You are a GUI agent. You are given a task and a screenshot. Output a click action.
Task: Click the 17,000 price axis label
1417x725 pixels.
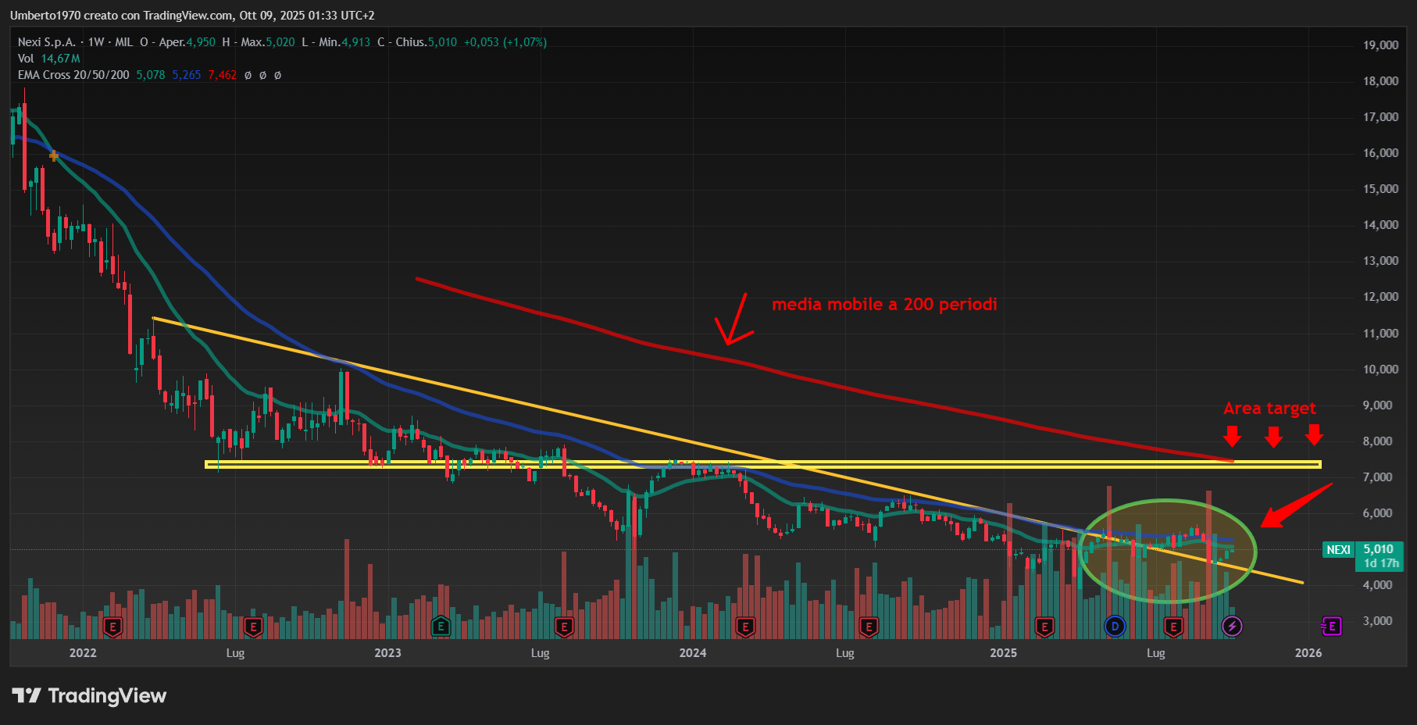point(1381,117)
